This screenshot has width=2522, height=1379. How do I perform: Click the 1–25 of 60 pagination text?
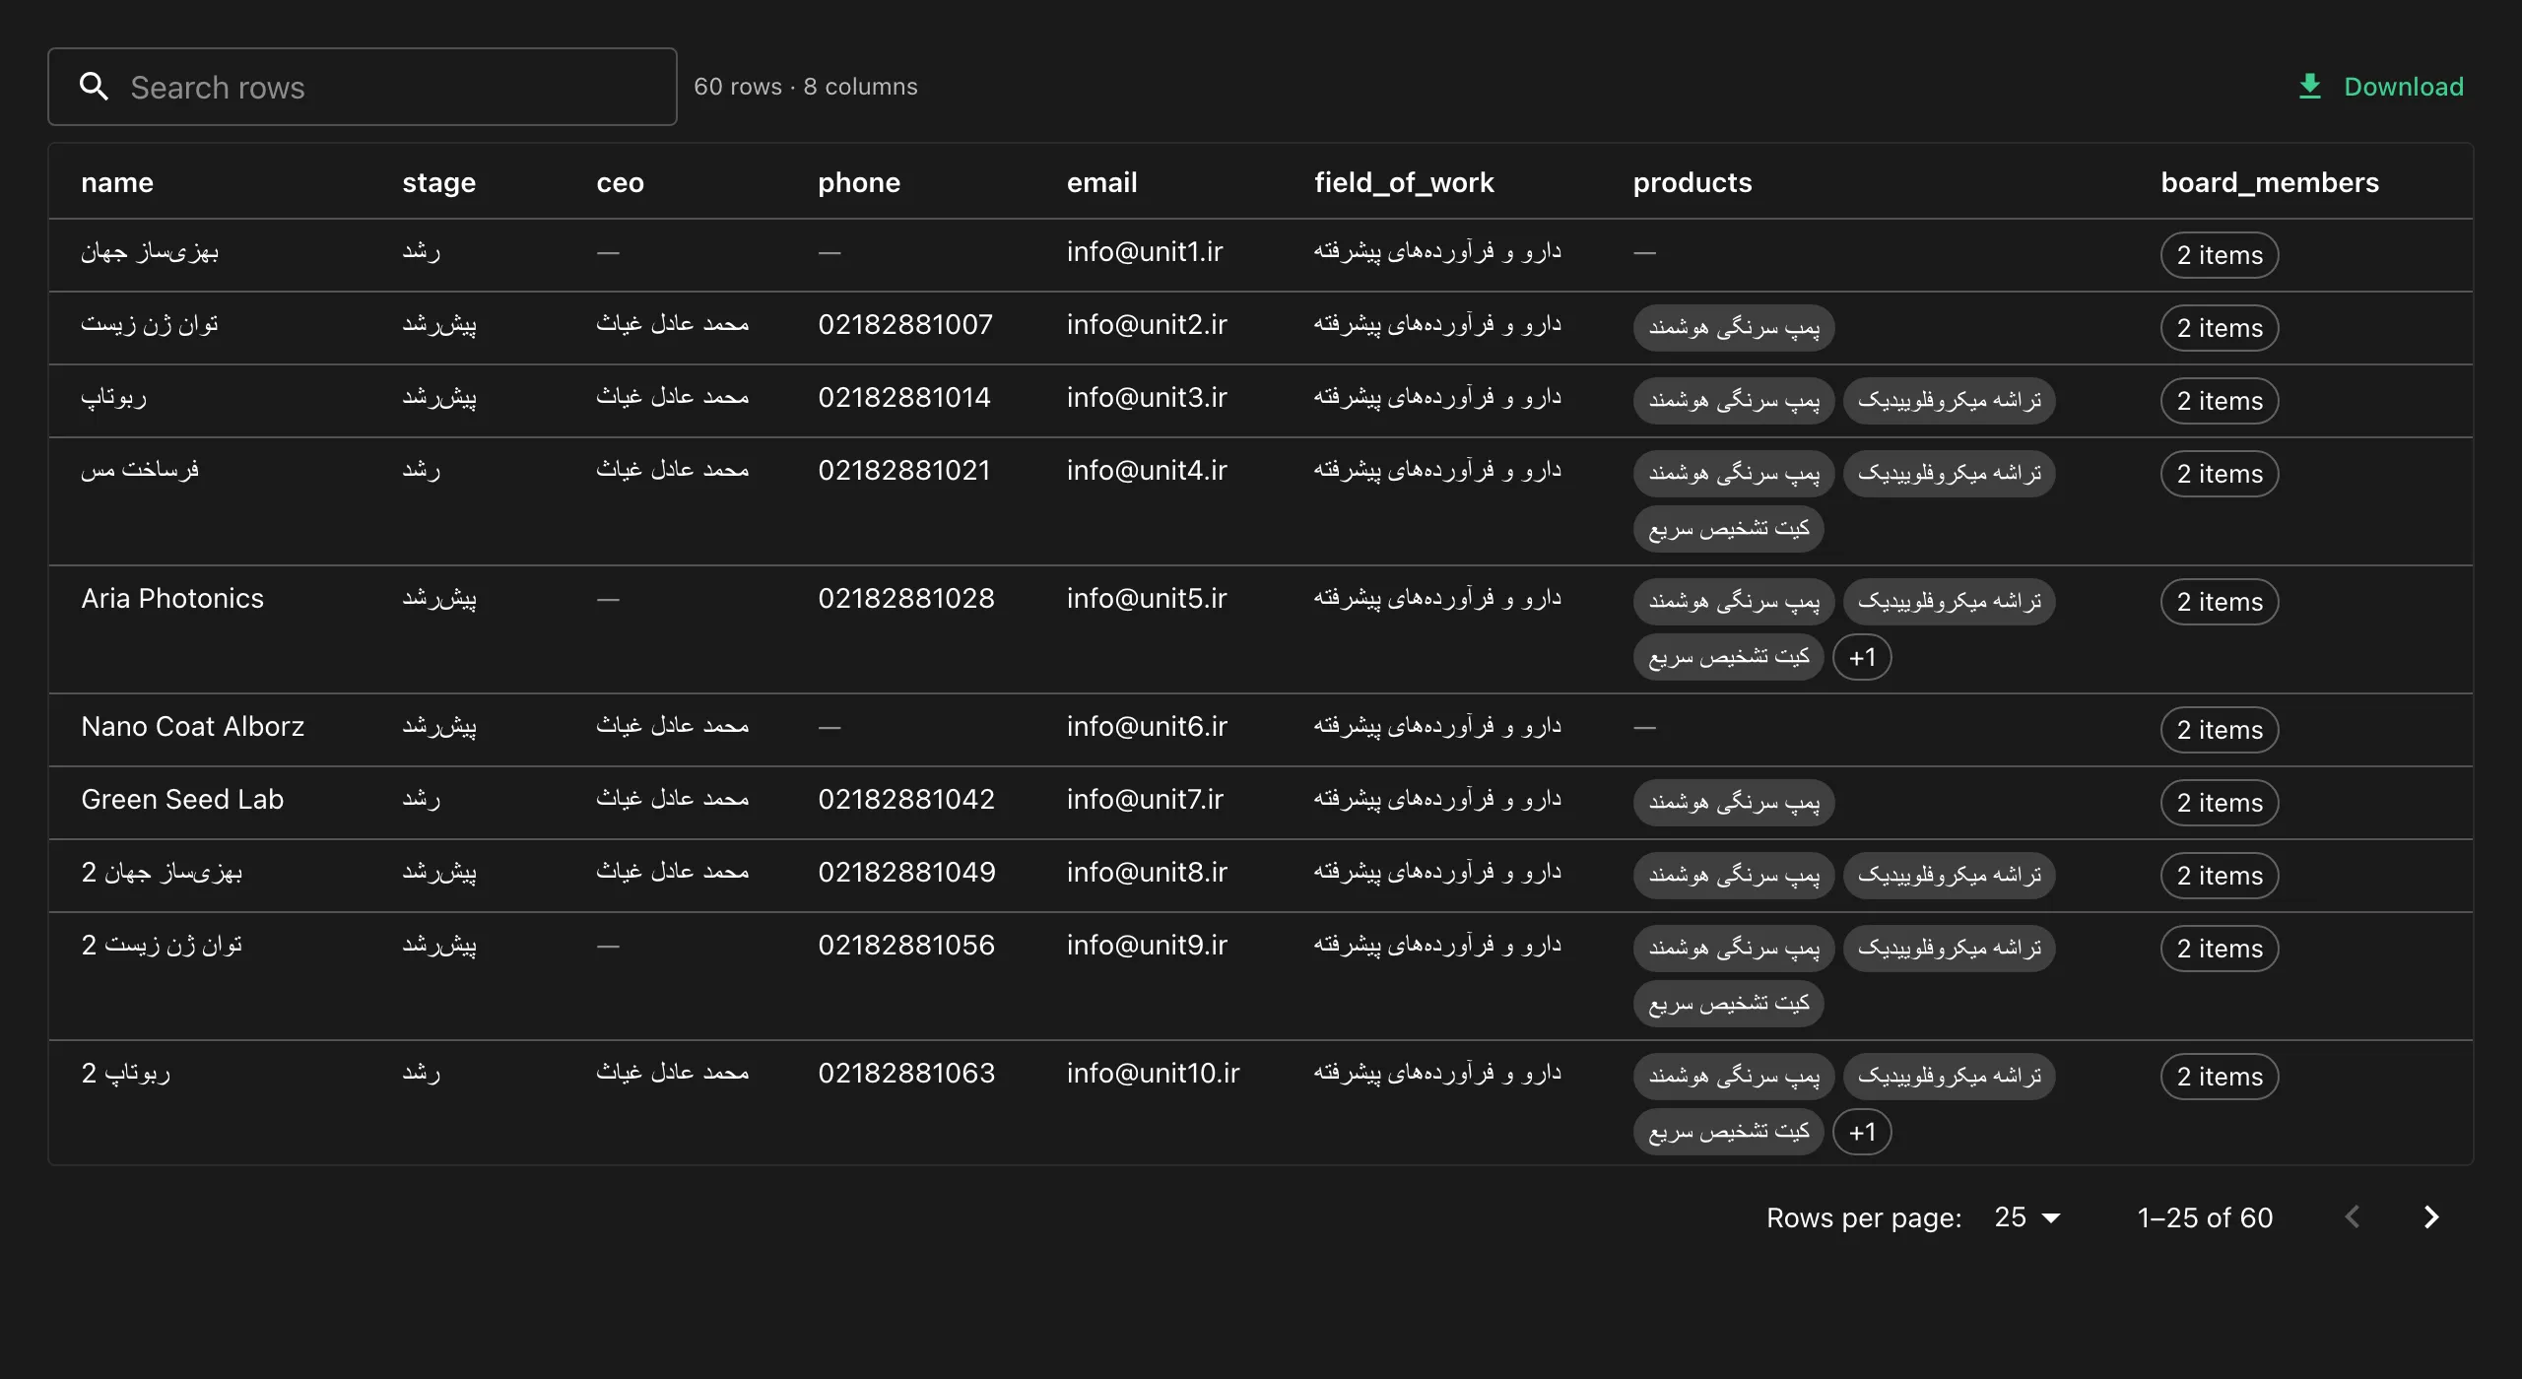point(2205,1217)
